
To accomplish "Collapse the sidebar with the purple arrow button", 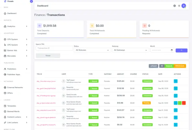I will (31, 1).
